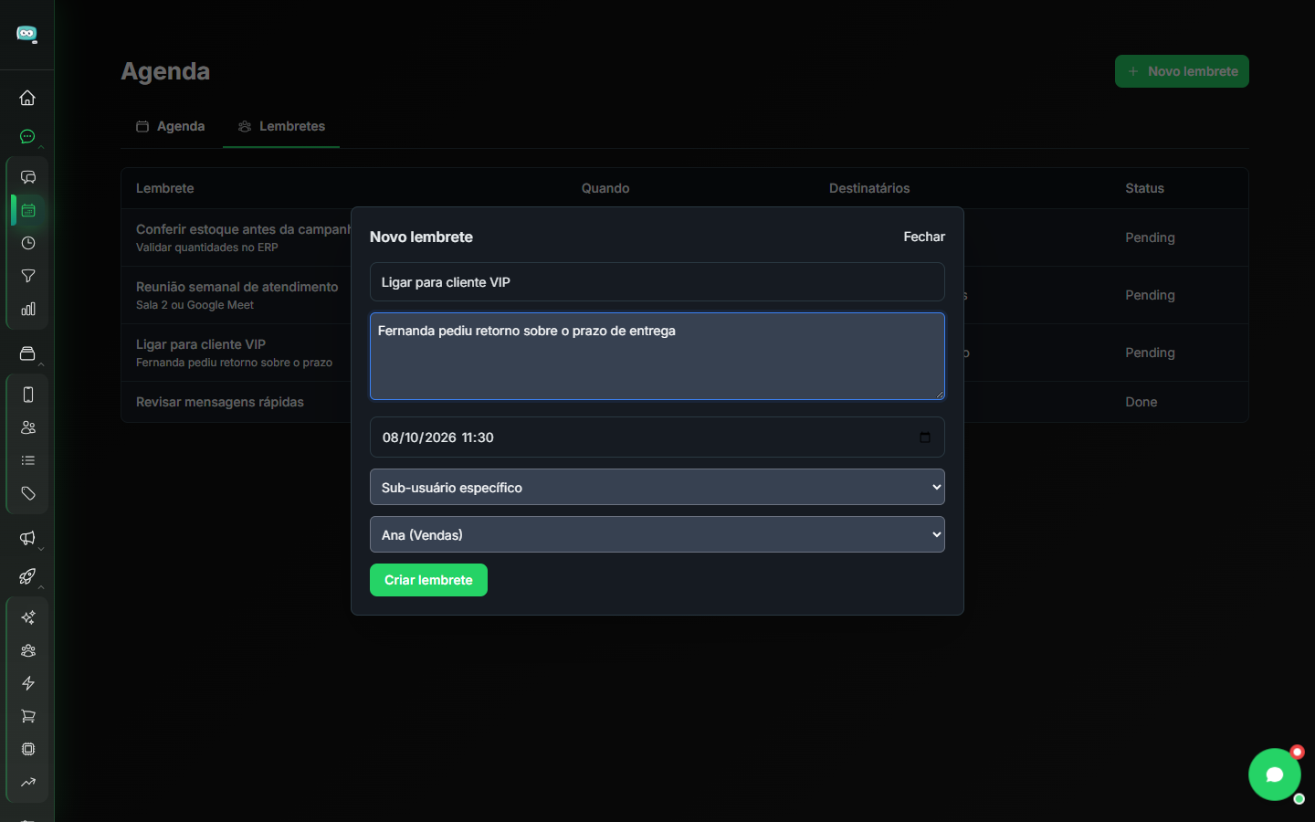1315x822 pixels.
Task: Open the clock icon in the sidebar
Action: 28,243
